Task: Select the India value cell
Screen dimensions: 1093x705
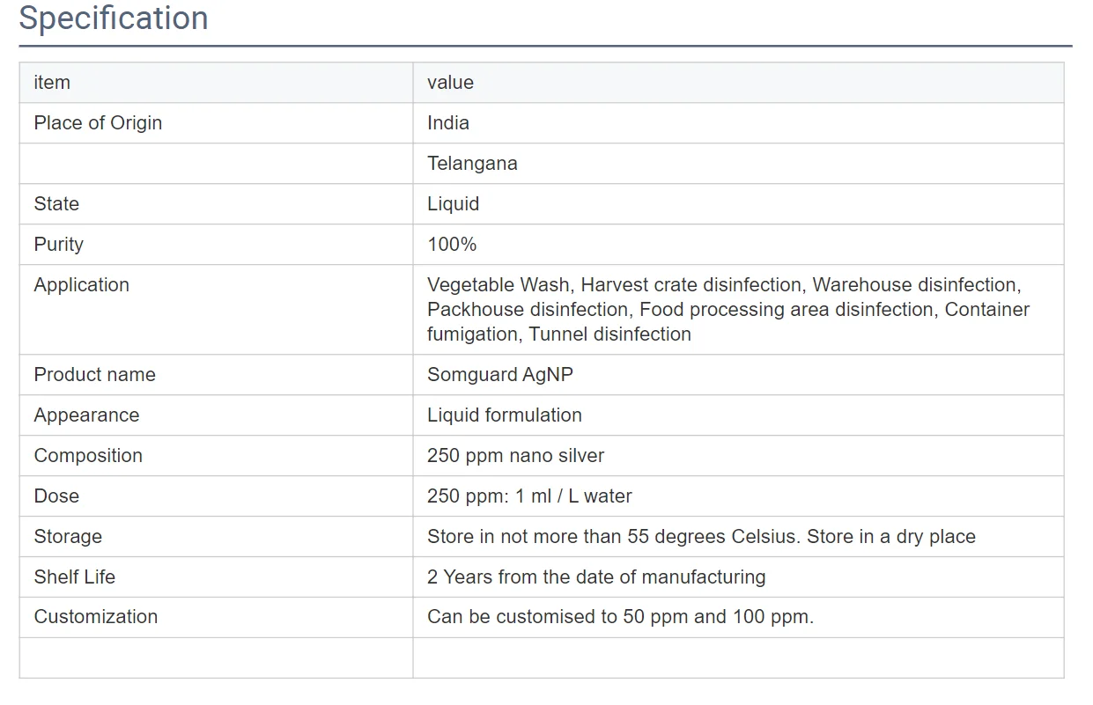Action: [448, 122]
